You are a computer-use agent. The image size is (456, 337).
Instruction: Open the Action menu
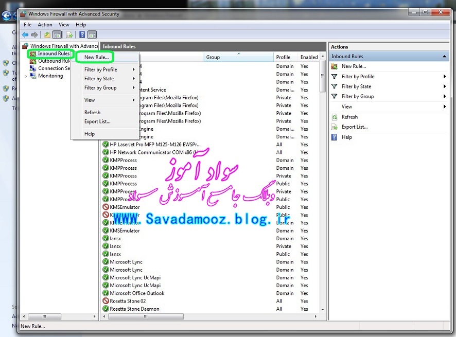[x=45, y=25]
